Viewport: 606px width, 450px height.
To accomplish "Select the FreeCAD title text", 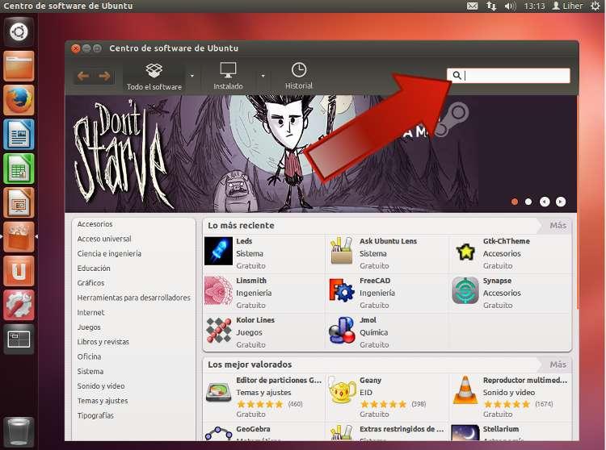I will [x=375, y=281].
